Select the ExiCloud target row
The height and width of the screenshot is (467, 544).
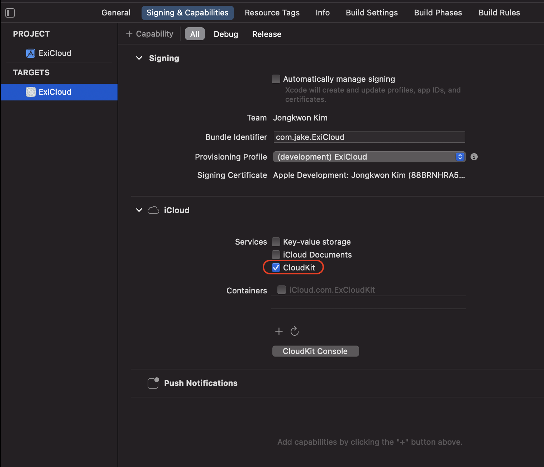59,92
